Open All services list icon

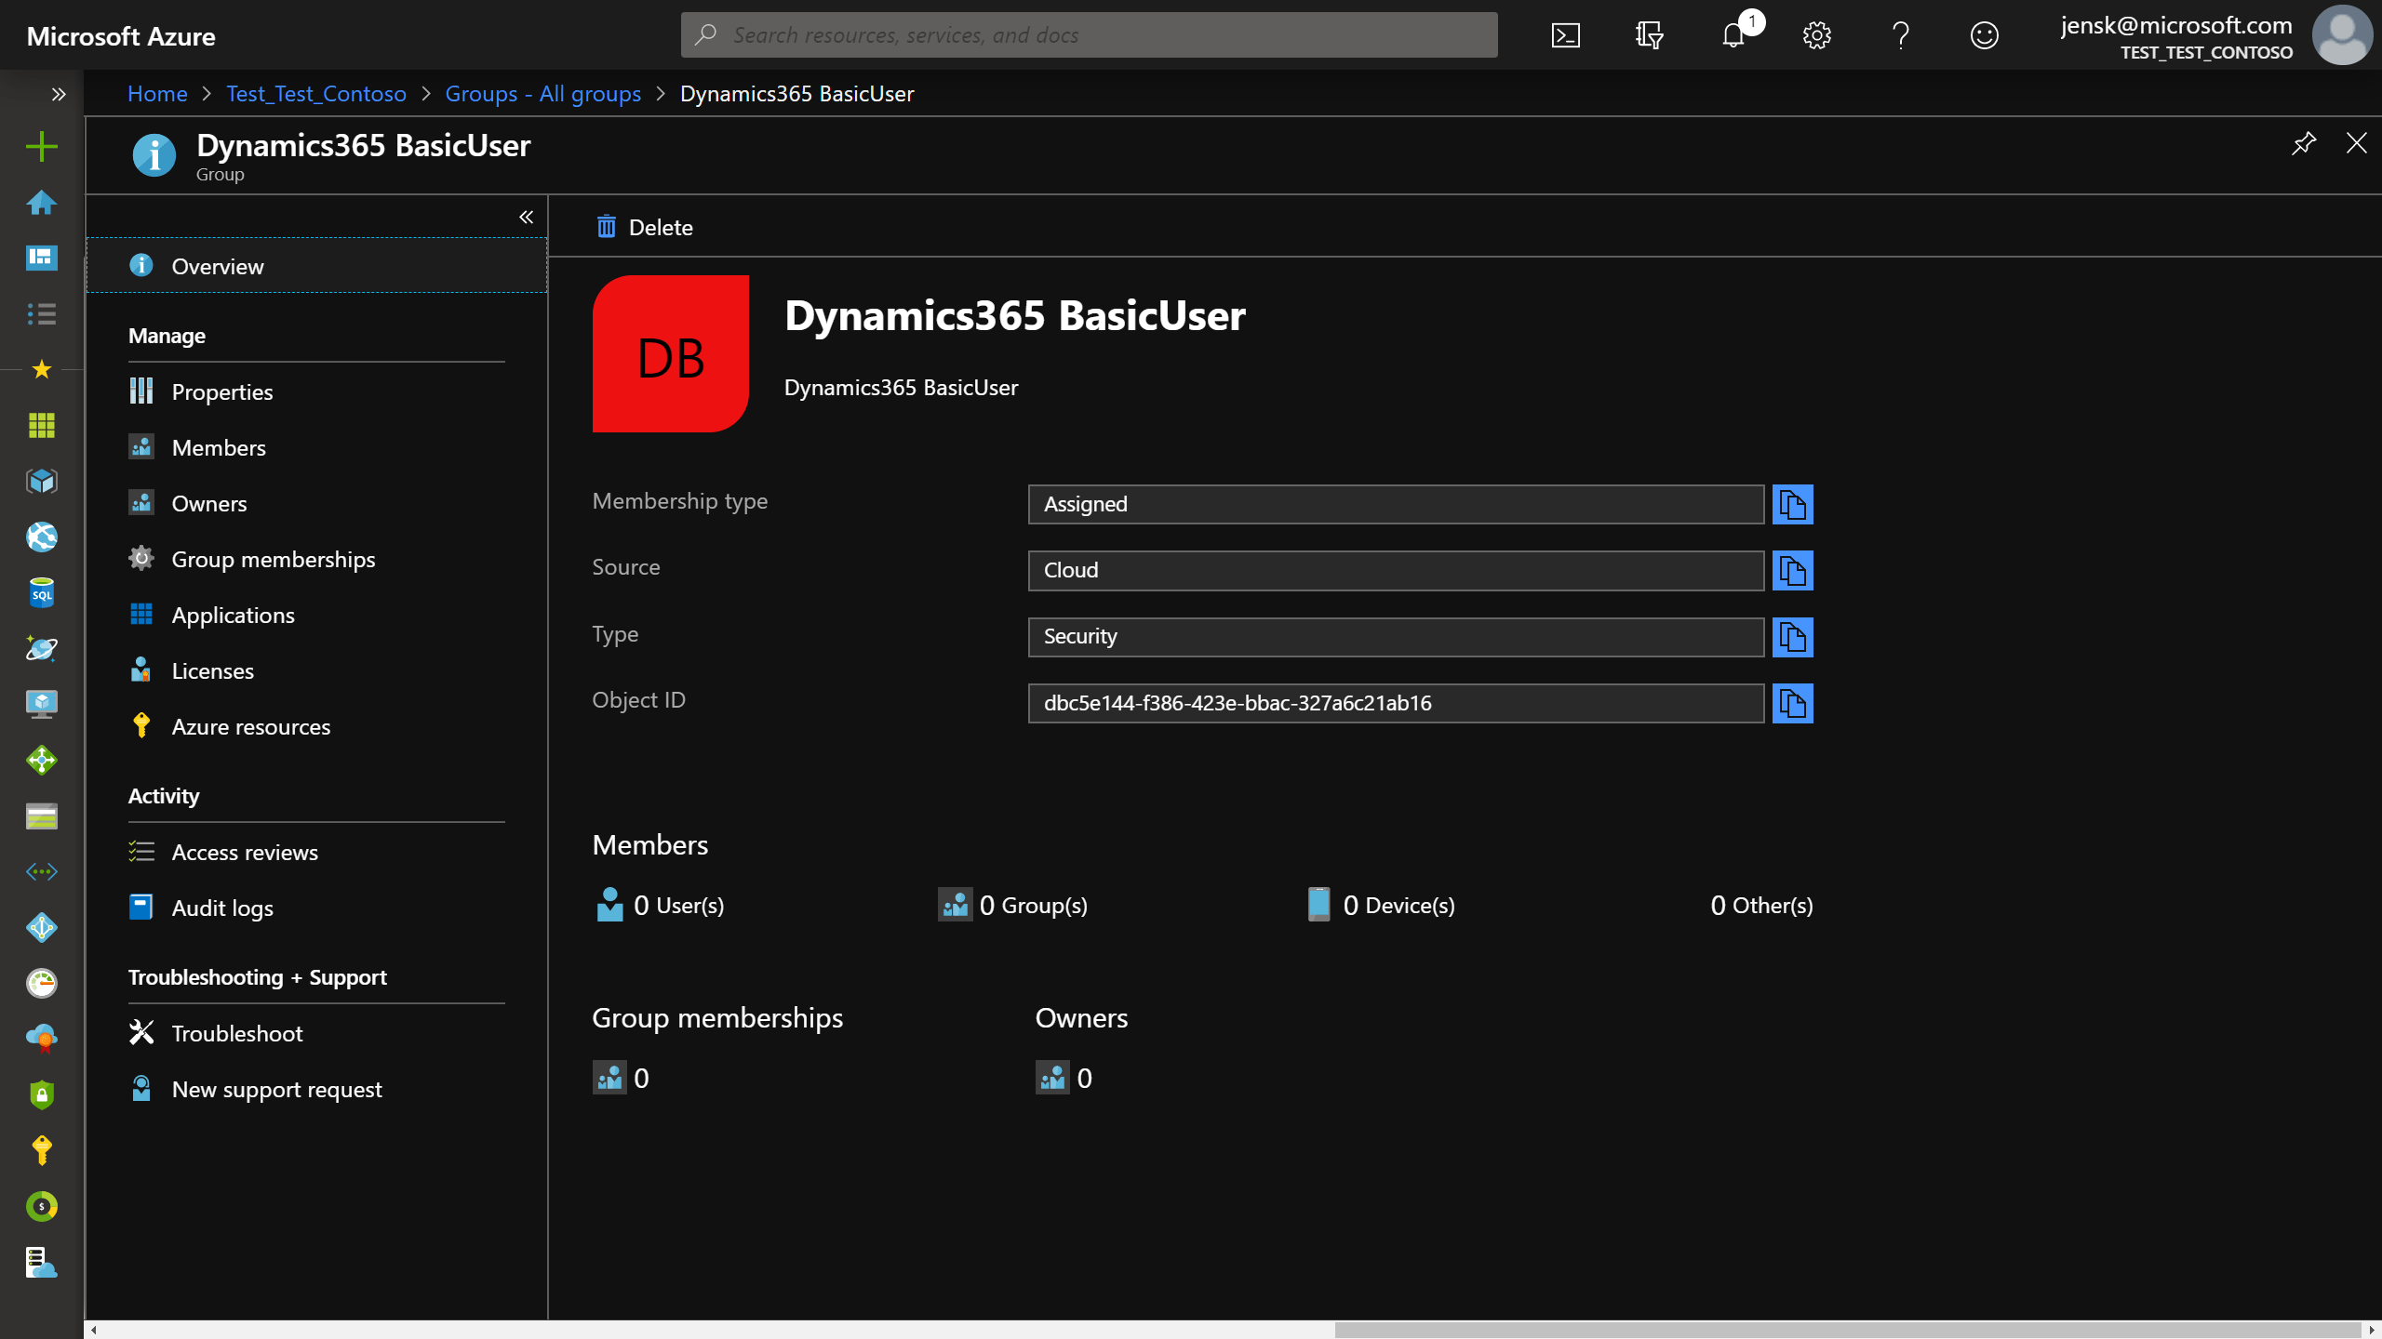tap(41, 313)
